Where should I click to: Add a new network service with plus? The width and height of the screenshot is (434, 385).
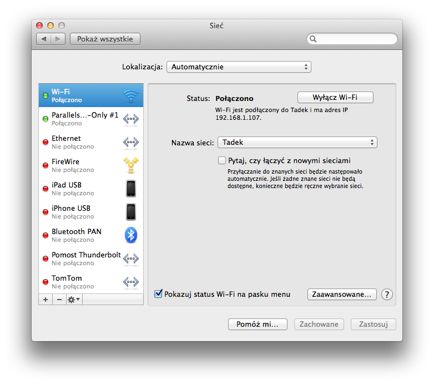[x=46, y=300]
